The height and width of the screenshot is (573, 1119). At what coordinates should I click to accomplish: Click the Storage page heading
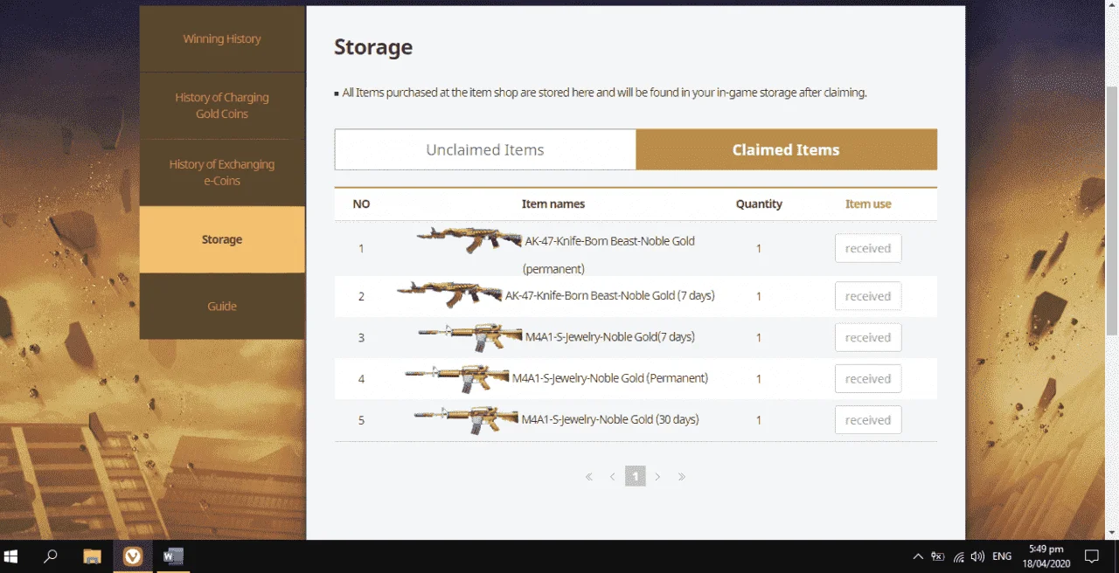(x=373, y=47)
